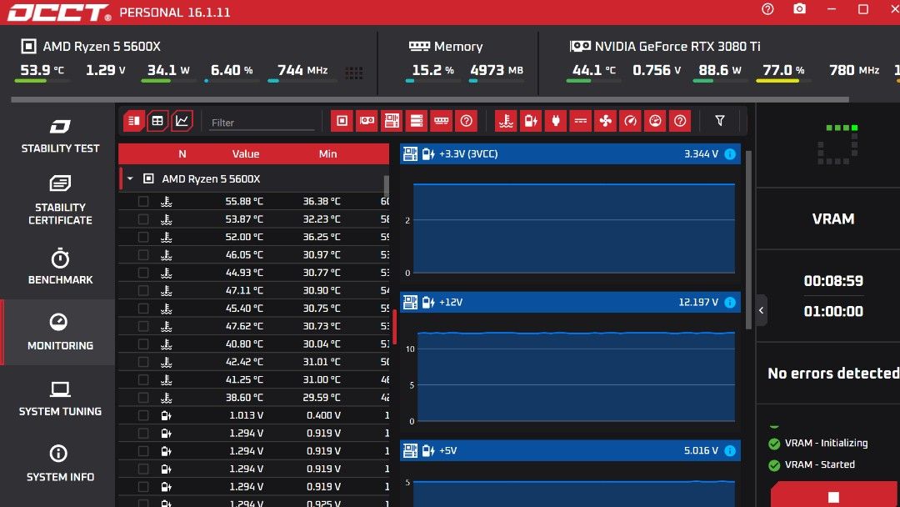Click the 0.400 V minimum cell
The height and width of the screenshot is (507, 900).
tap(323, 415)
